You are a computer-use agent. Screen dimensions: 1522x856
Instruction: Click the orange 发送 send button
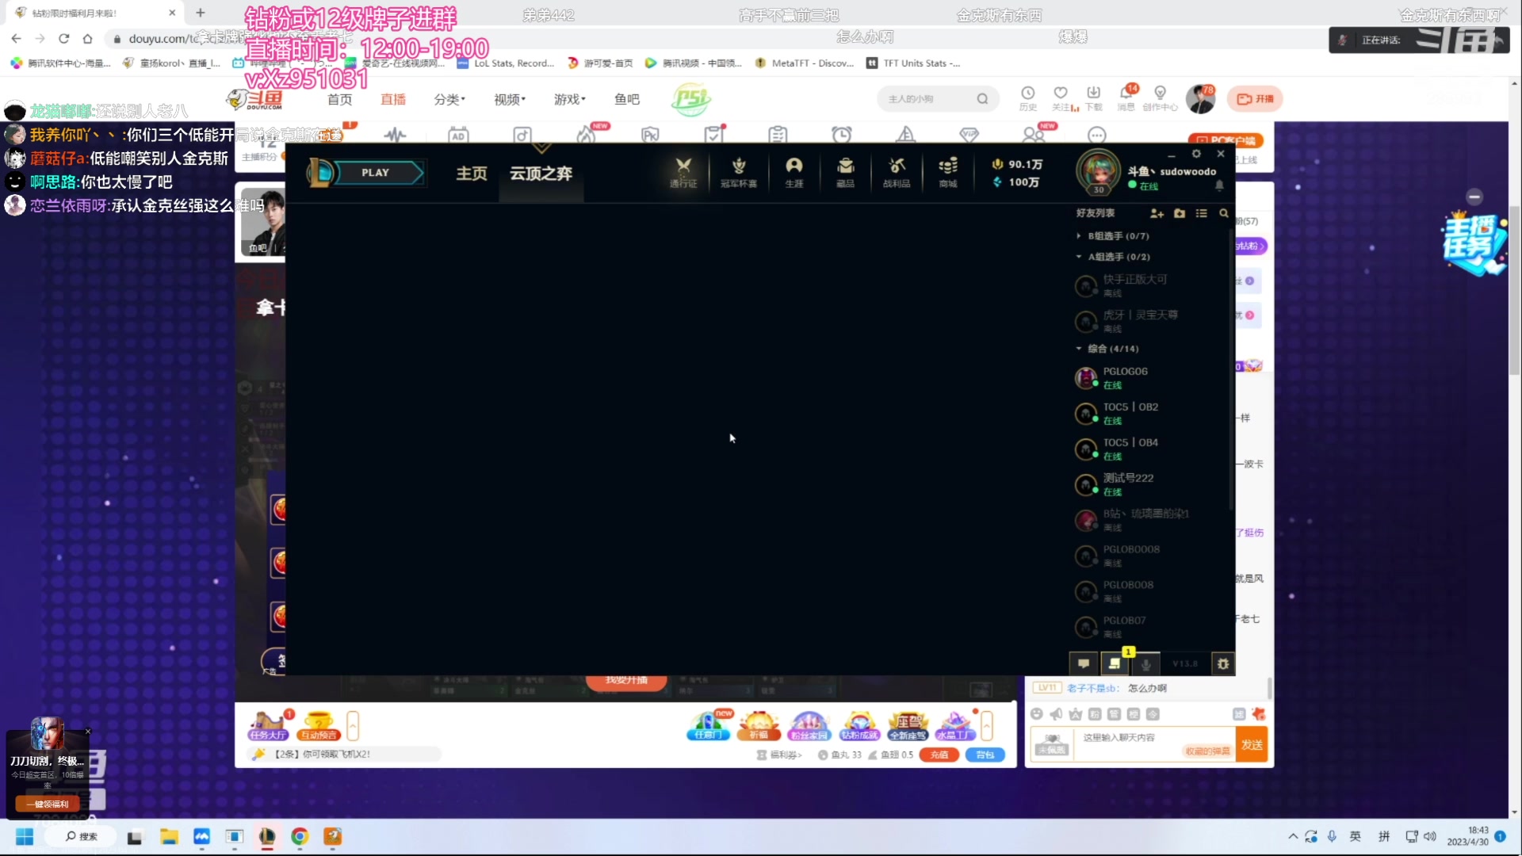coord(1252,744)
